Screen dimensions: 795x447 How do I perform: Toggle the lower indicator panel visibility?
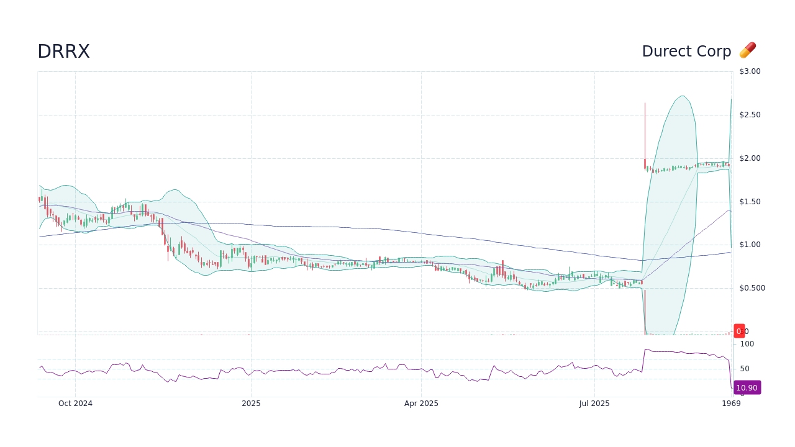pyautogui.click(x=385, y=366)
